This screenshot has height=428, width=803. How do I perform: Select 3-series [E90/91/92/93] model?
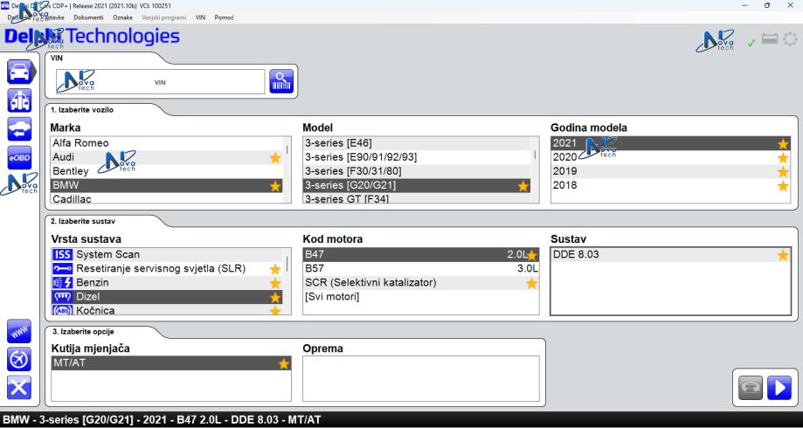point(417,157)
